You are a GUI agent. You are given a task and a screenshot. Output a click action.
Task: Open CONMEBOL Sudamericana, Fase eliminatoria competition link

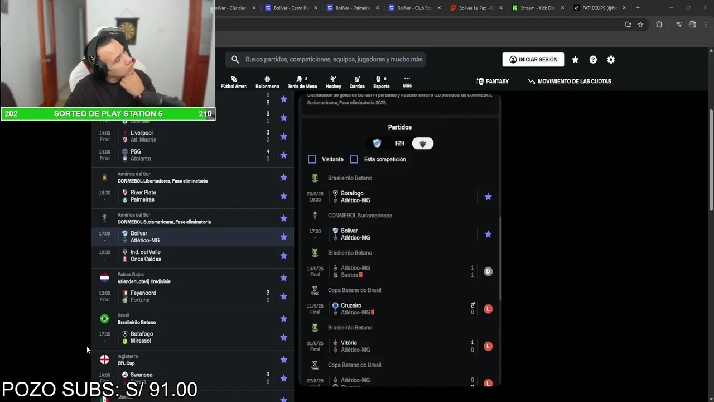coord(164,222)
